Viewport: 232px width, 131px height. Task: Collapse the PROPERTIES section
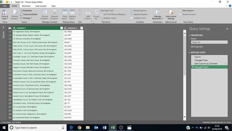[189, 35]
